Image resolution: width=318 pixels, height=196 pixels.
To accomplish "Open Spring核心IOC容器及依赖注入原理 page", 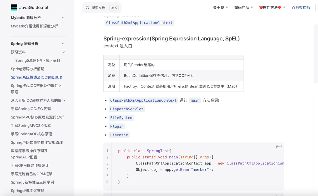I will point(36,89).
